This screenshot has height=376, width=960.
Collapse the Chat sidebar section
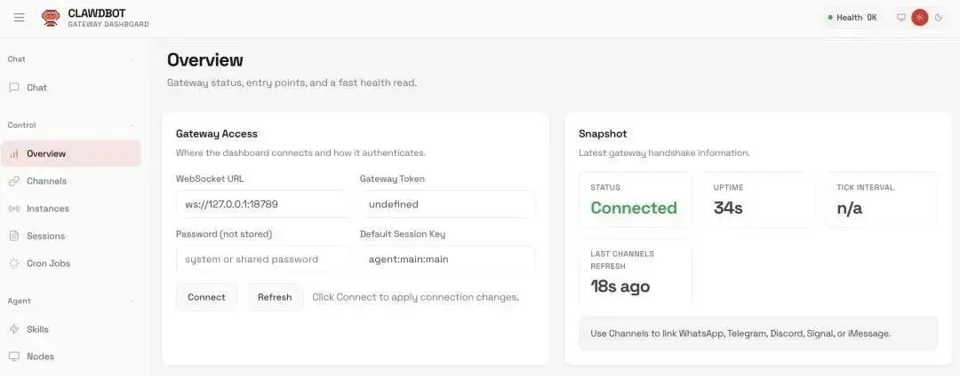132,59
